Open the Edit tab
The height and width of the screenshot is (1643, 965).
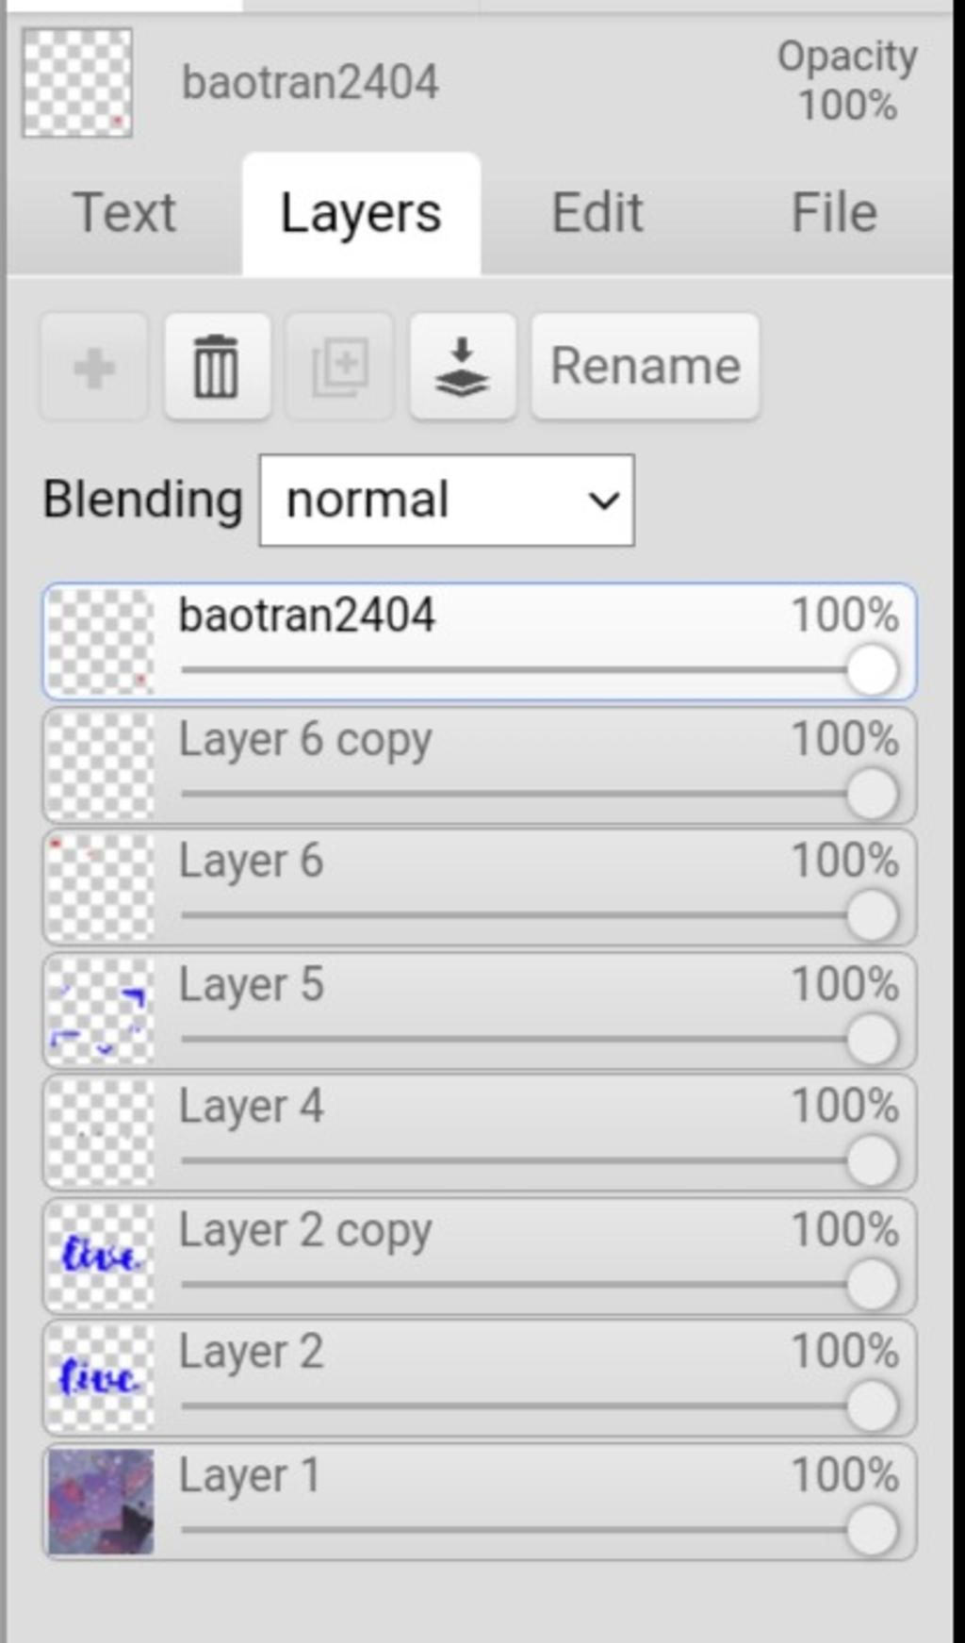click(x=597, y=213)
